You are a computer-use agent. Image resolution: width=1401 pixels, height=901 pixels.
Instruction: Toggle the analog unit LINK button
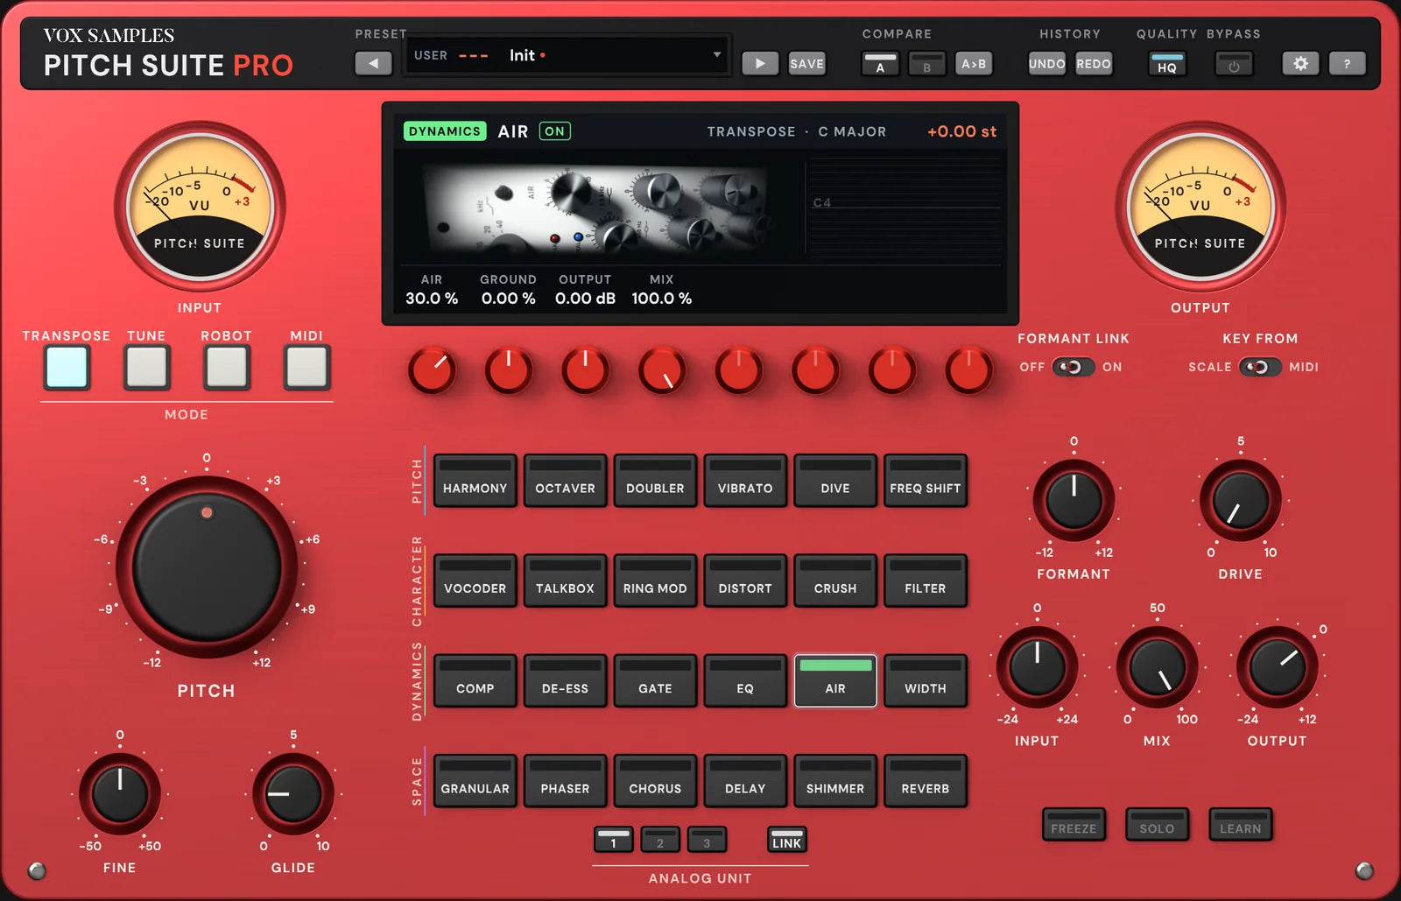coord(786,839)
